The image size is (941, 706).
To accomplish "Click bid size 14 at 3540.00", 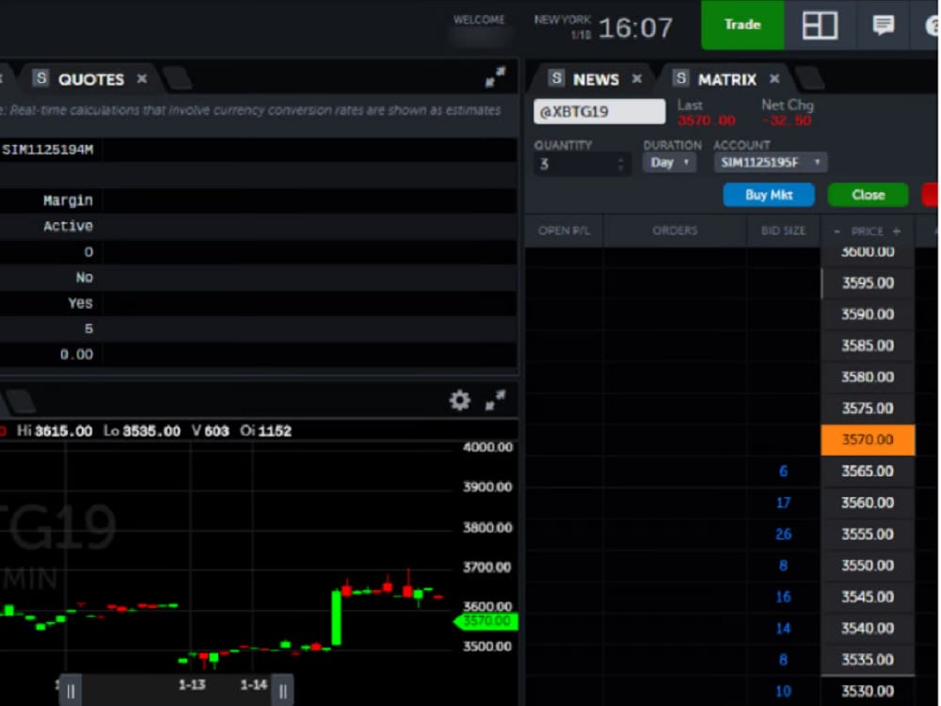I will (783, 629).
